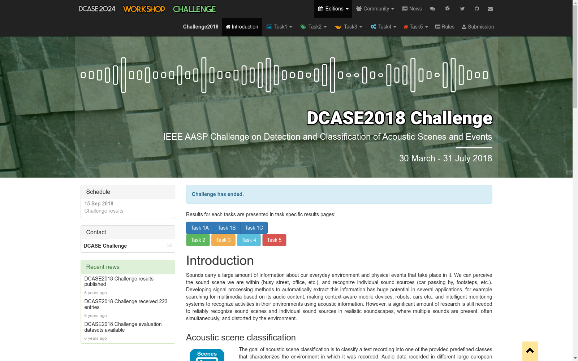
Task: Go to the CHALLENGE page
Action: pos(194,9)
